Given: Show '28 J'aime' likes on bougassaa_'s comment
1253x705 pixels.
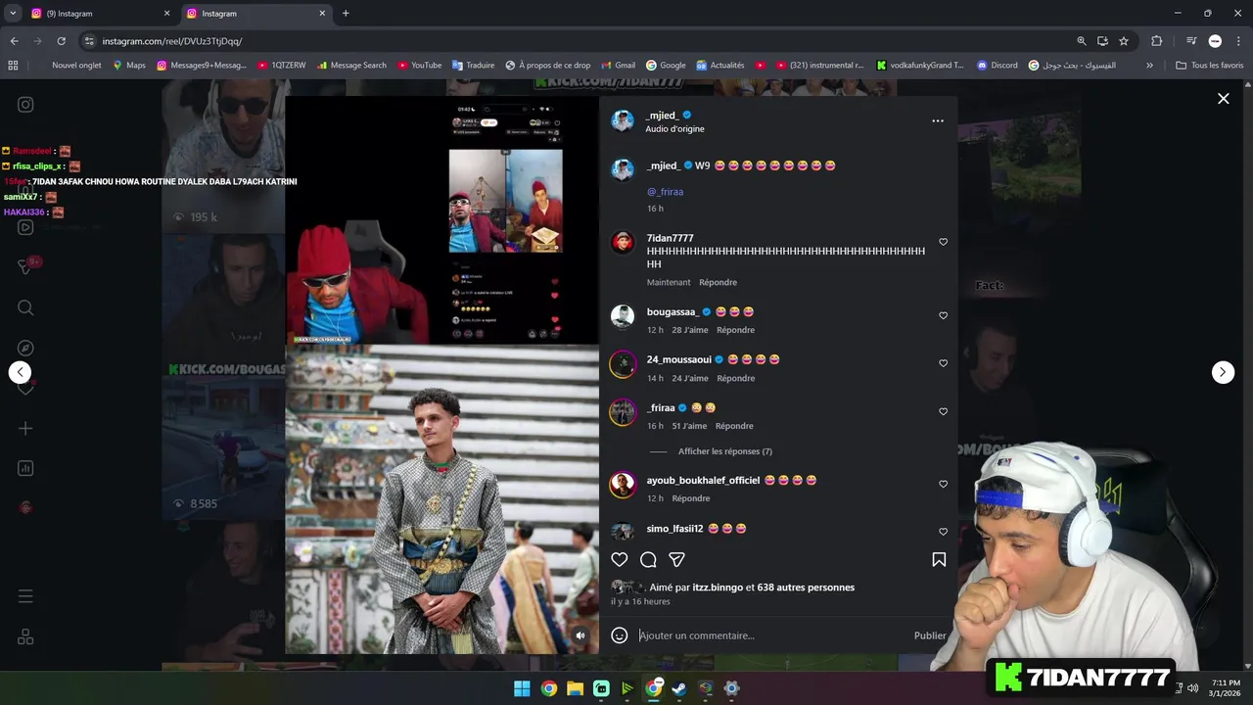Looking at the screenshot, I should pos(690,330).
